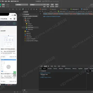Open project.config.json in file tree

30,39
